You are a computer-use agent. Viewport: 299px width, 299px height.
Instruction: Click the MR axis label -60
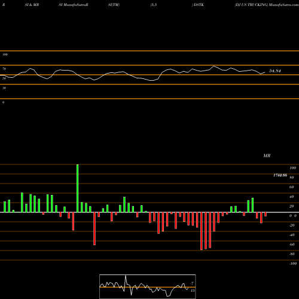point(292,245)
